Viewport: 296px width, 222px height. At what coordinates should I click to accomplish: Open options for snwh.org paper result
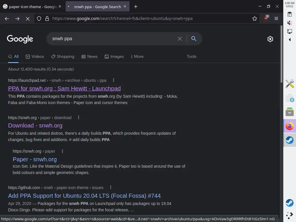62,151
